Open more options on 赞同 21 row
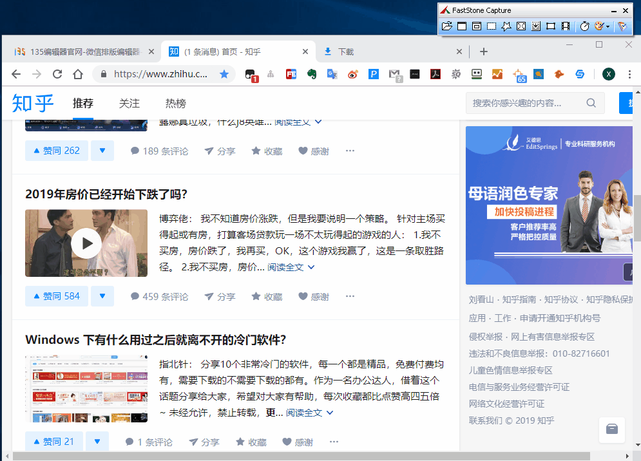 click(334, 442)
